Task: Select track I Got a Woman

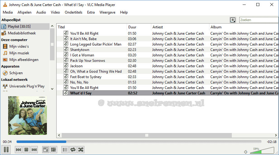Action: [x=168, y=55]
